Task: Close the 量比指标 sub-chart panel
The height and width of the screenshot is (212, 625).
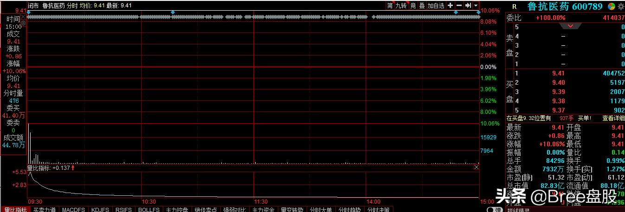Action: (477, 168)
